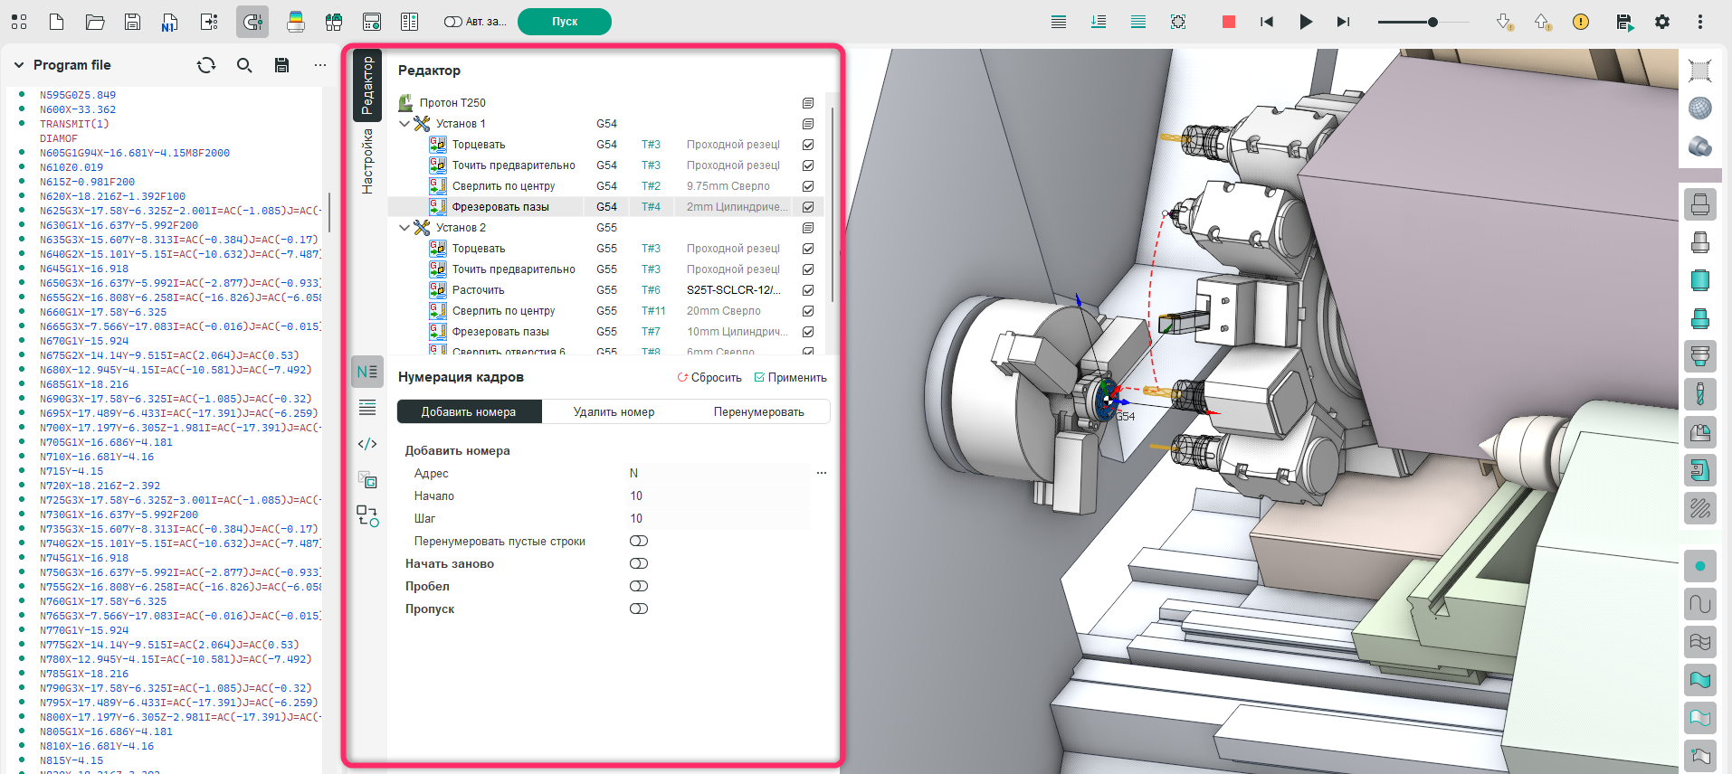Screen dimensions: 1732x774
Task: Open the Настройка vertical tab
Action: coord(367,161)
